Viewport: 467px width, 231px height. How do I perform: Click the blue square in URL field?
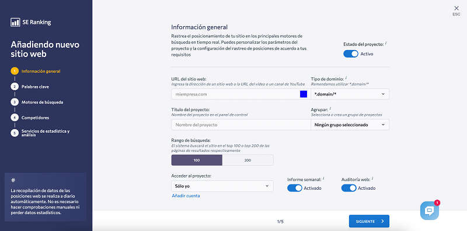tap(303, 94)
